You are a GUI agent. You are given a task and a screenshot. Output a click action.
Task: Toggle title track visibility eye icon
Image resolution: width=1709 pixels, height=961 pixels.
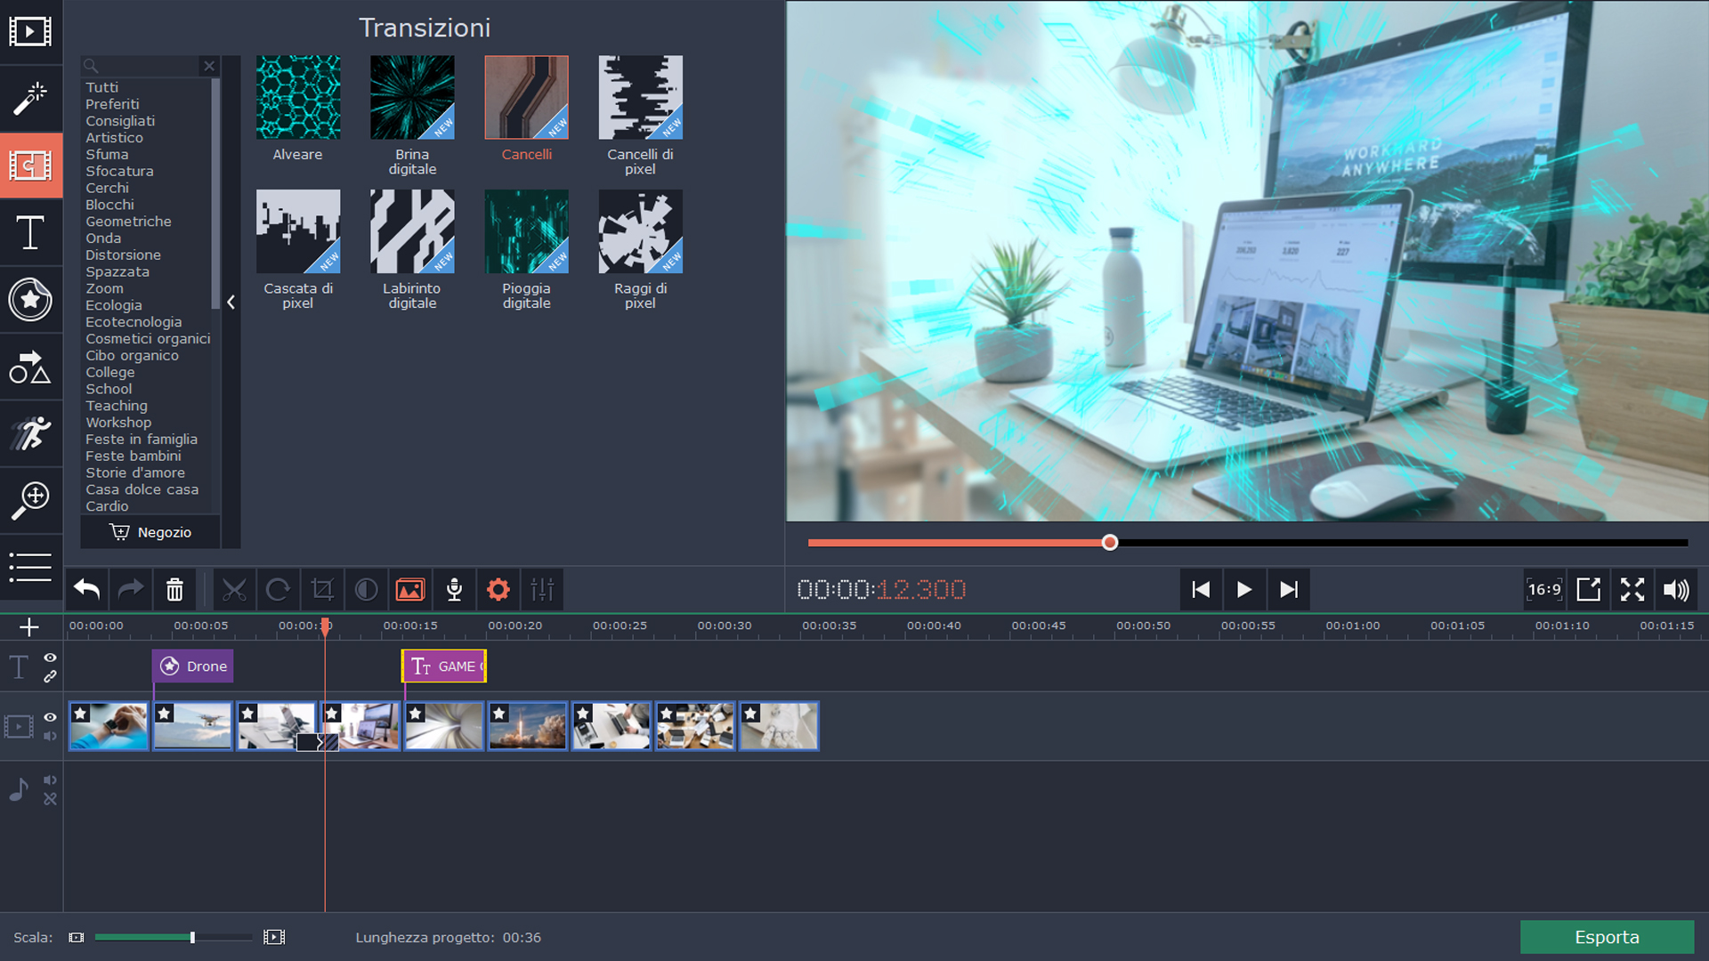click(x=50, y=658)
